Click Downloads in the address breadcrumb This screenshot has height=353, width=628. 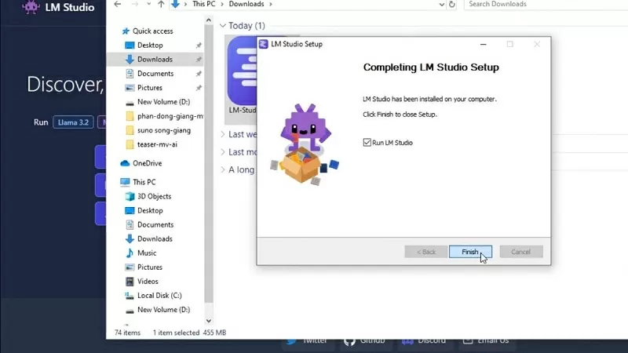246,5
